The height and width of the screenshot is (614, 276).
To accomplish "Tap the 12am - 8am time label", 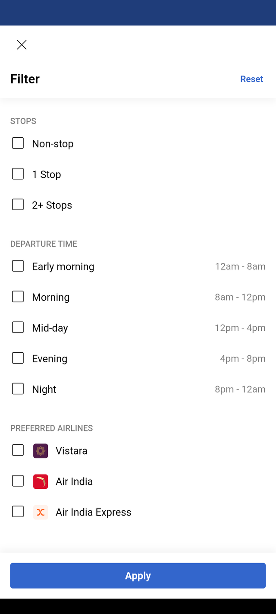I will (240, 267).
